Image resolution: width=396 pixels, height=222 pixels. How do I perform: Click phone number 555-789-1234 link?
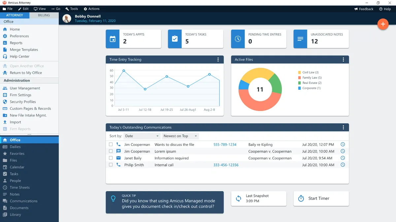[225, 144]
